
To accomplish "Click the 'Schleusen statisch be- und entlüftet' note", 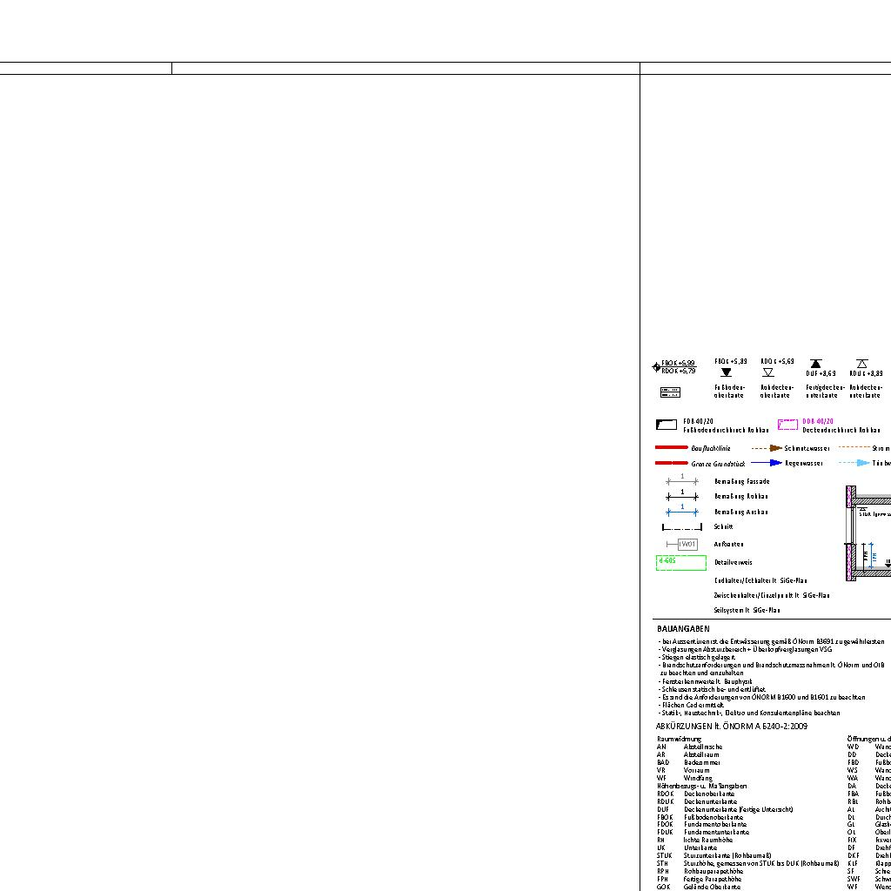I will click(712, 689).
